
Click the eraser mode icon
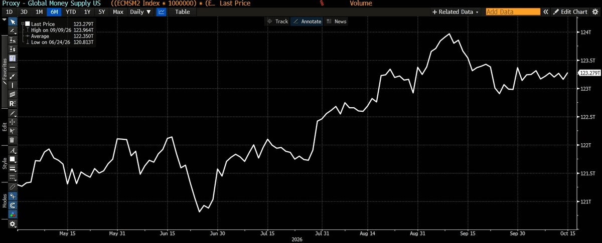pos(13,187)
